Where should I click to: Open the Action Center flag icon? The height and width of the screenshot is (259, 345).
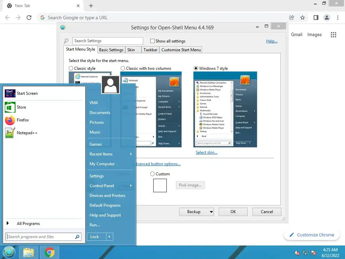click(x=313, y=253)
